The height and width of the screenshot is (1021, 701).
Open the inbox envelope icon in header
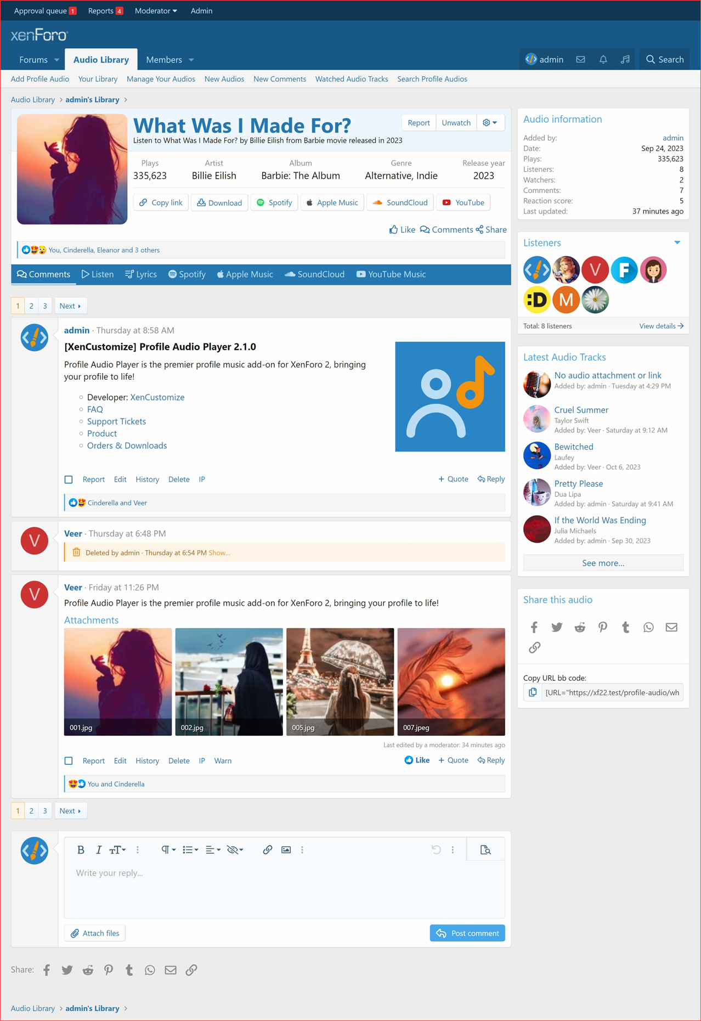tap(580, 59)
